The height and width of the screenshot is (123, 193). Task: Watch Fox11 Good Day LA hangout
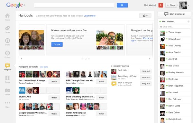pyautogui.click(x=54, y=81)
